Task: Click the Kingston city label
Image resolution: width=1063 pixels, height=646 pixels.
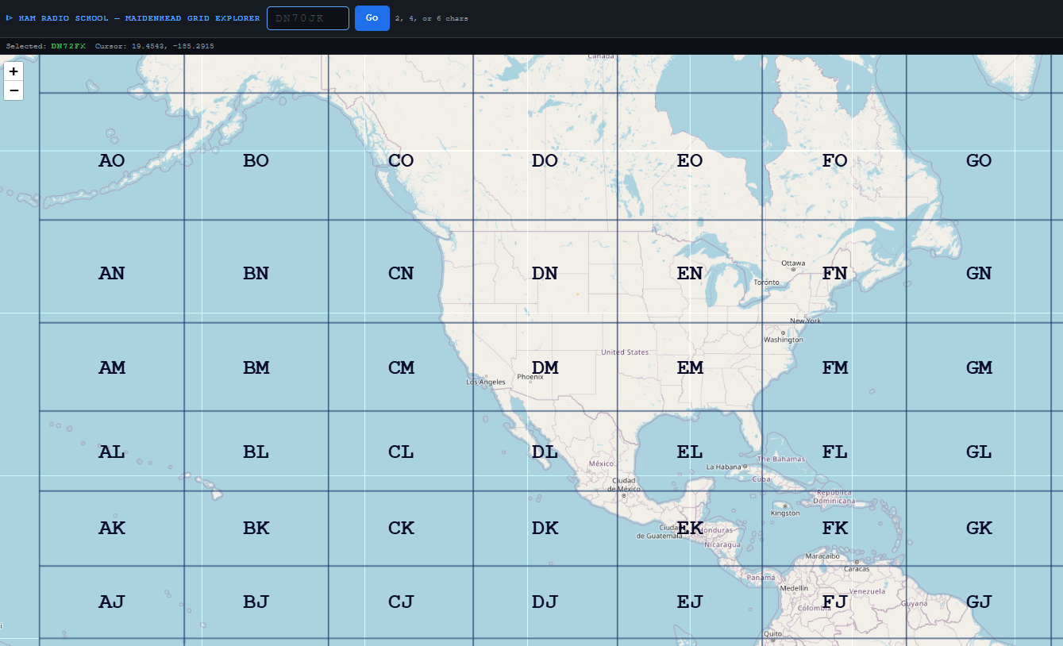Action: [x=785, y=513]
